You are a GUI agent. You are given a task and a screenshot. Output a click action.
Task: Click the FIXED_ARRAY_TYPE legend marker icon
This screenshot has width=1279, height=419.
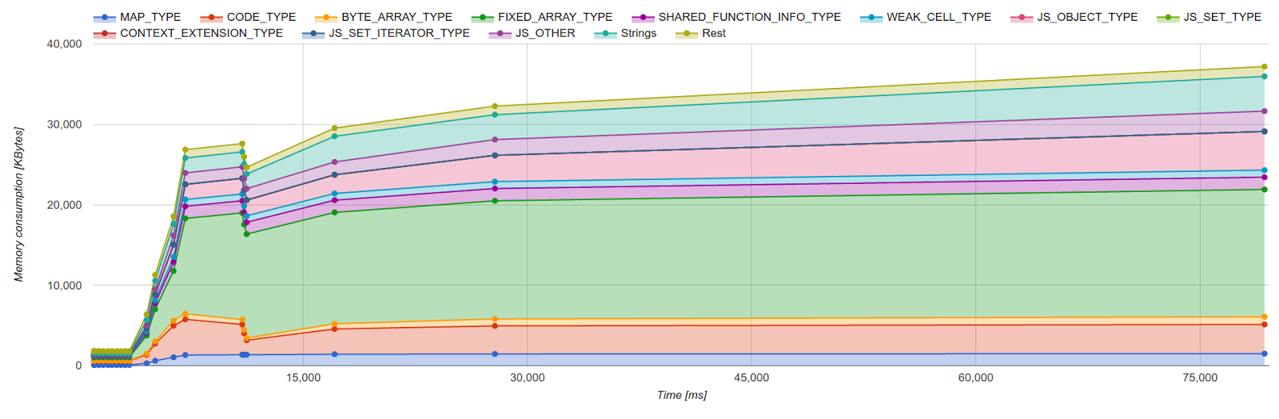tap(483, 18)
